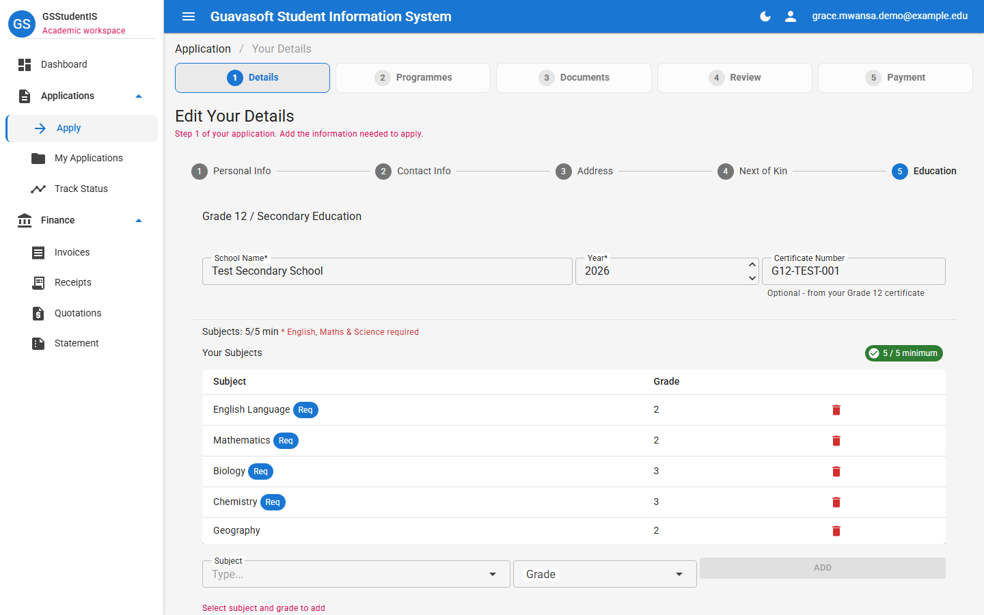Click the Apply sidebar item

coord(81,128)
